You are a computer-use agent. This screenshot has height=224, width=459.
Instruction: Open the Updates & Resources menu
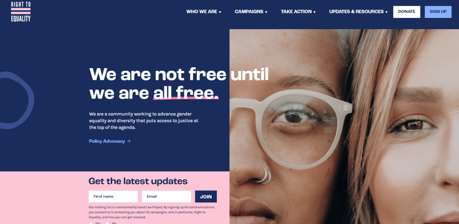[x=356, y=12]
